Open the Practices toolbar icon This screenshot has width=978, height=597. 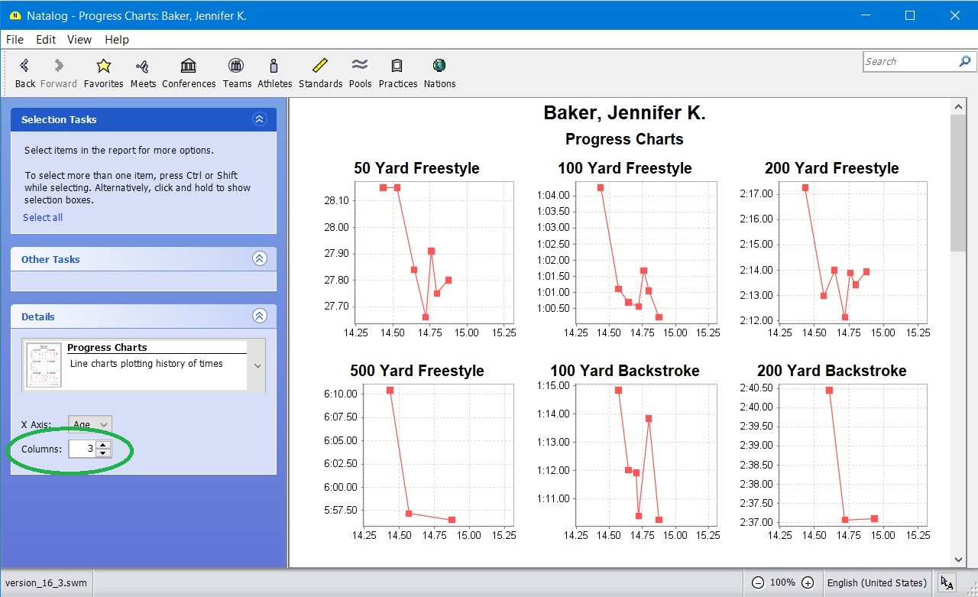point(397,67)
